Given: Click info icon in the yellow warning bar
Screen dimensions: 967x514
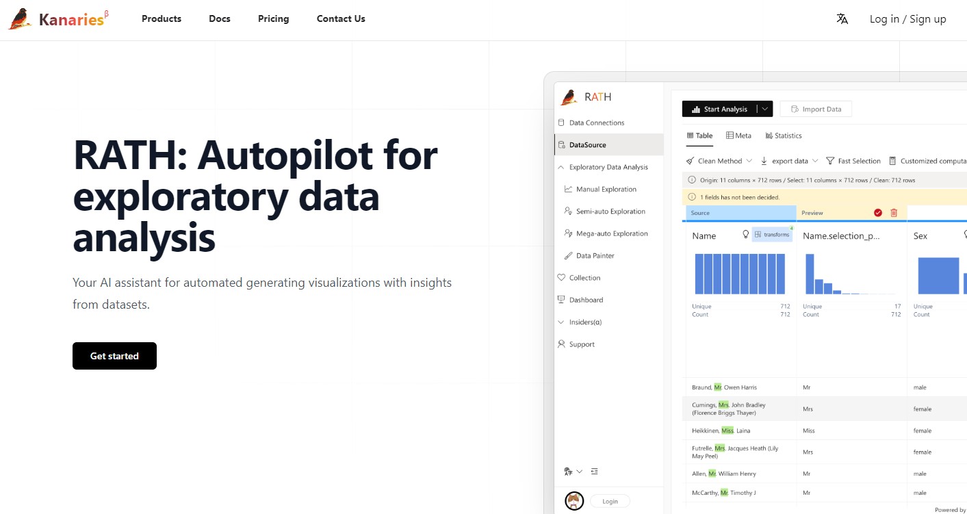Looking at the screenshot, I should click(x=692, y=197).
